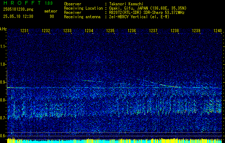This screenshot has height=143, width=225.
Task: Click the meteor label
Action: pos(51,11)
